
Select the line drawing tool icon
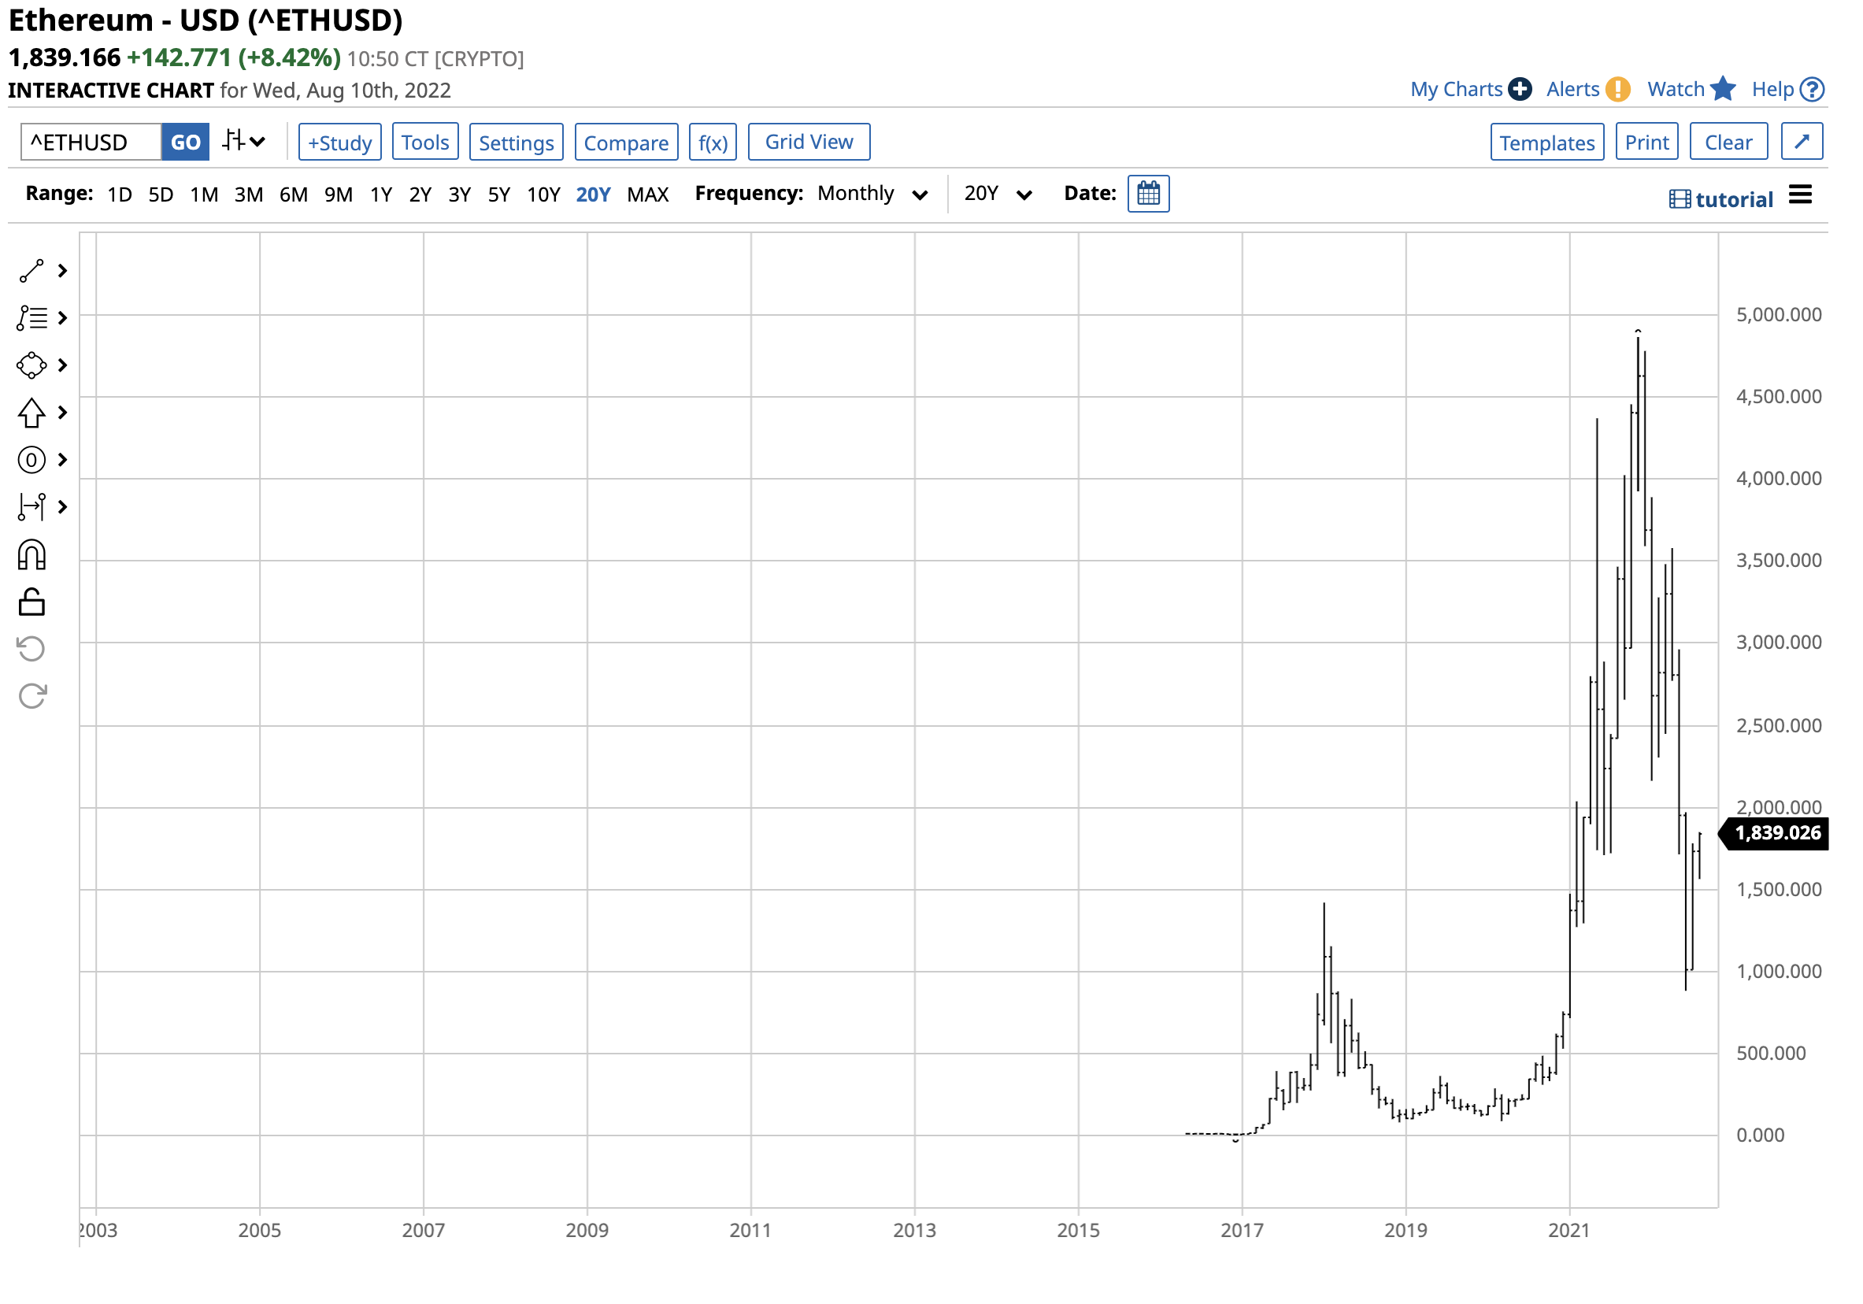31,272
